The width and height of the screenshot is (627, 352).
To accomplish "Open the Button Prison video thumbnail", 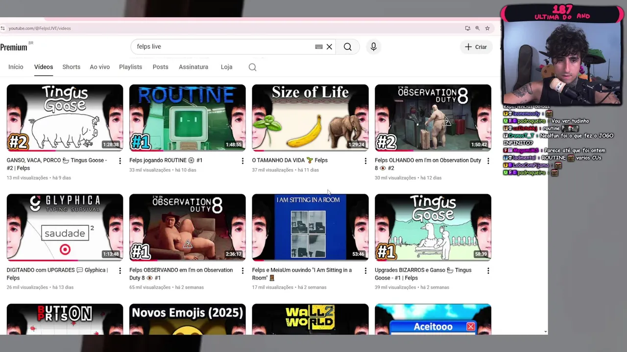I will coord(65,319).
